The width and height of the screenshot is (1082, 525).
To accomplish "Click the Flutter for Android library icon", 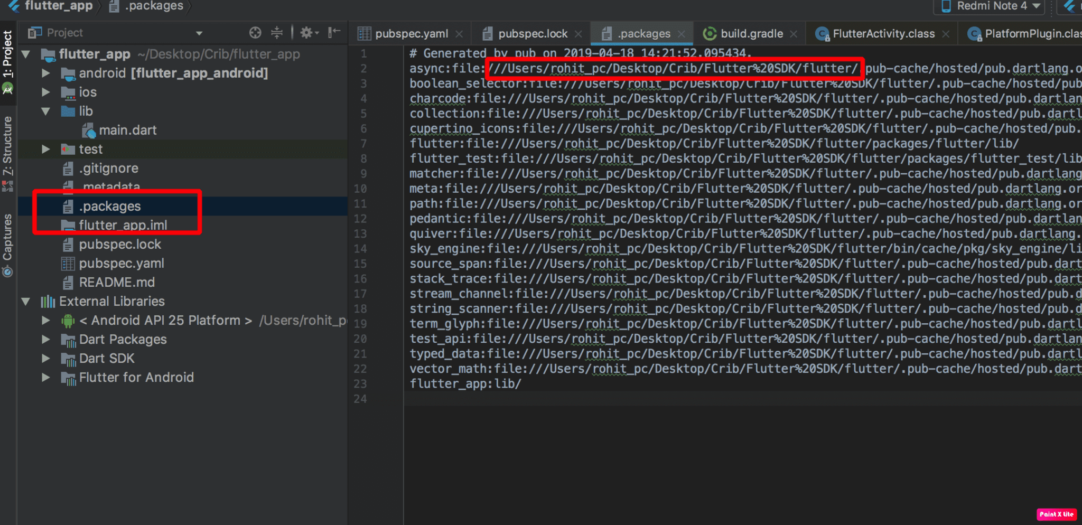I will 68,378.
